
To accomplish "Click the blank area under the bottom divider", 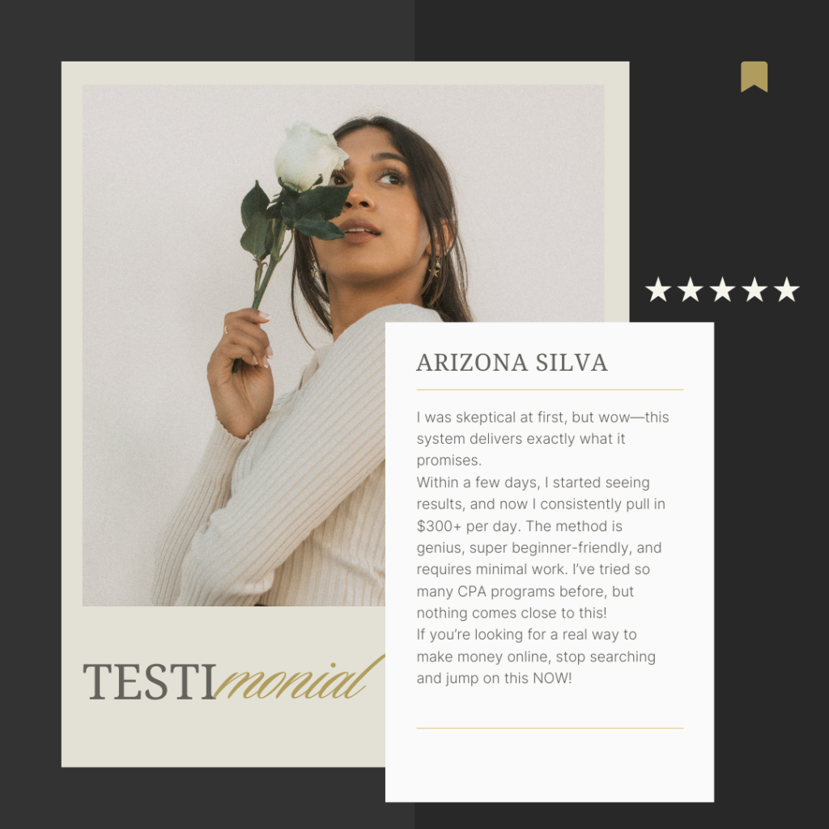I will click(550, 765).
